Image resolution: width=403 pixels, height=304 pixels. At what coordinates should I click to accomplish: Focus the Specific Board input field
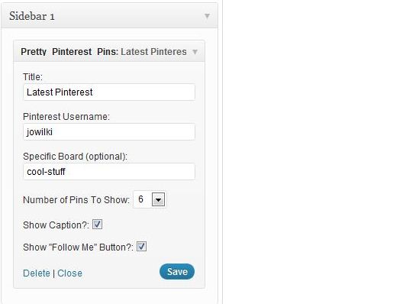point(109,172)
